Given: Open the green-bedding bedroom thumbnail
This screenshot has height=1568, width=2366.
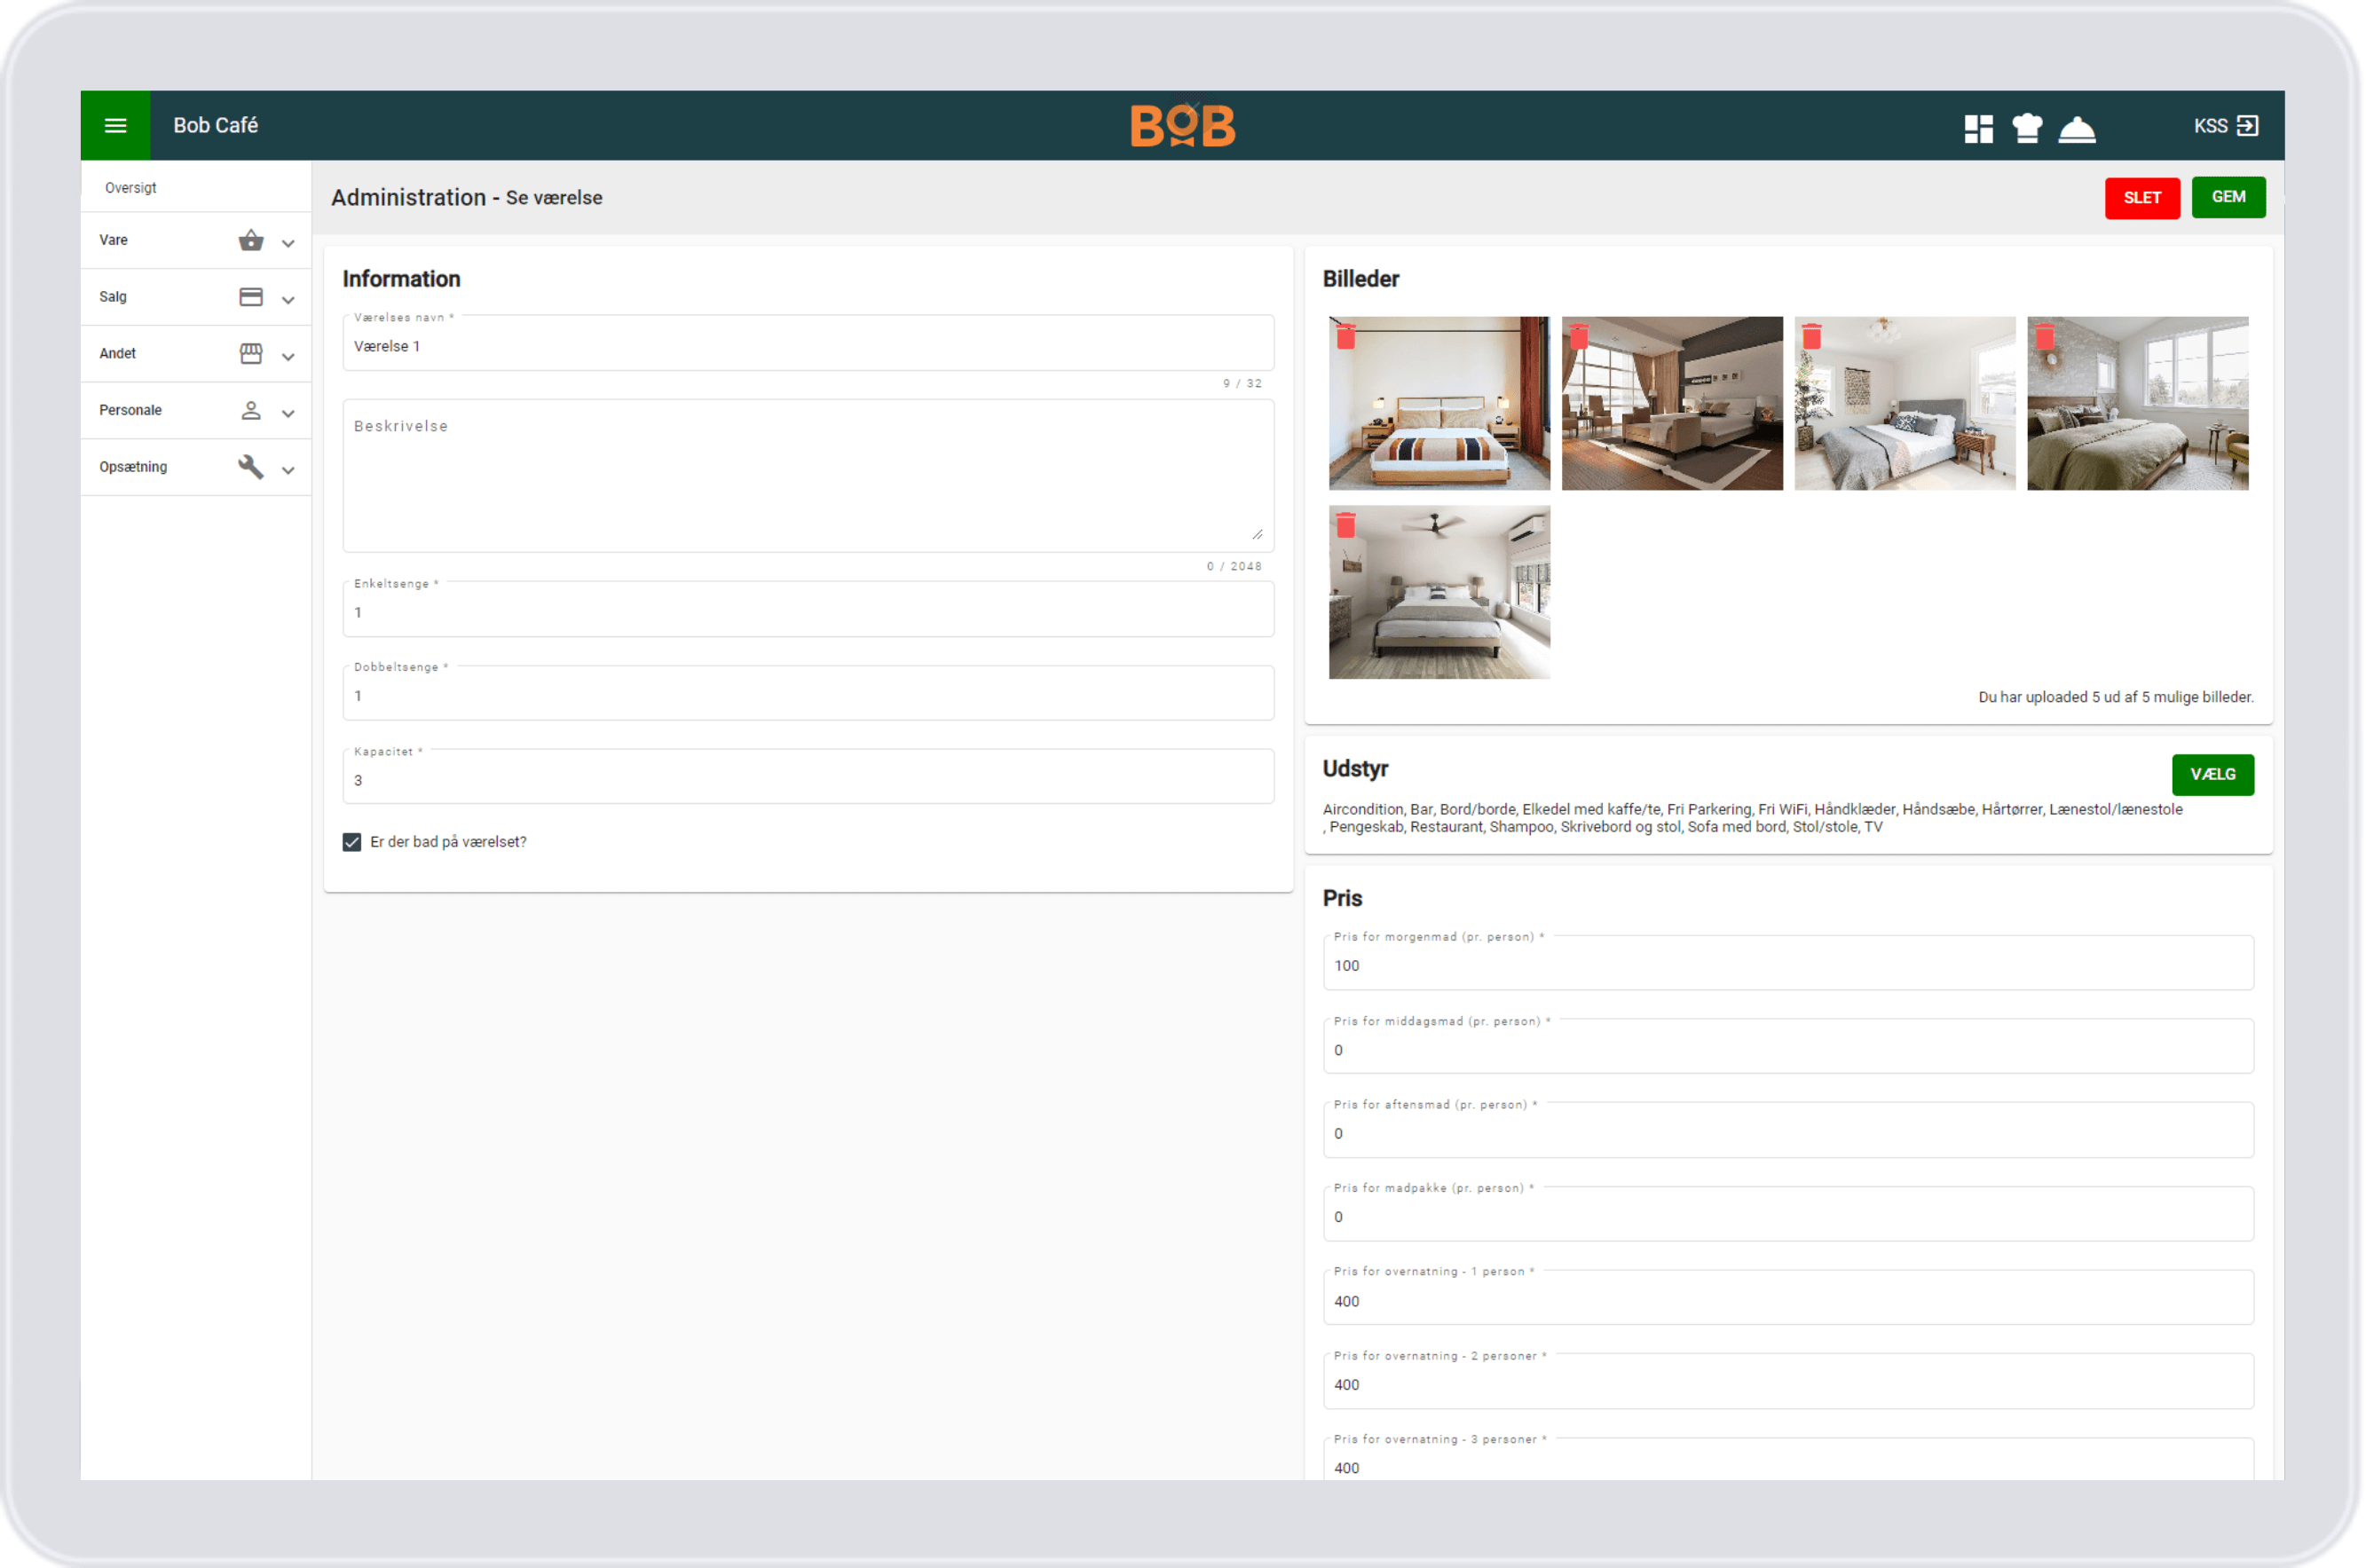Looking at the screenshot, I should tap(2138, 404).
